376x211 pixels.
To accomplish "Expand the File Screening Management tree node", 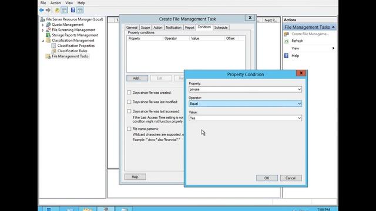I will pos(43,30).
